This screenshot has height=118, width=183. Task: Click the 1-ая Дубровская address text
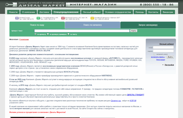click(x=49, y=18)
